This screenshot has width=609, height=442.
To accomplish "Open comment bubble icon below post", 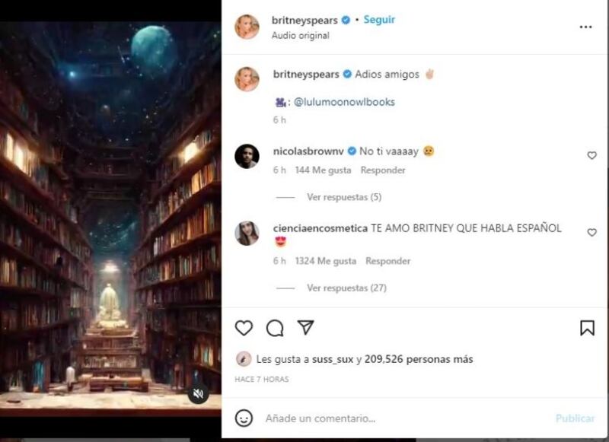I will click(x=275, y=329).
